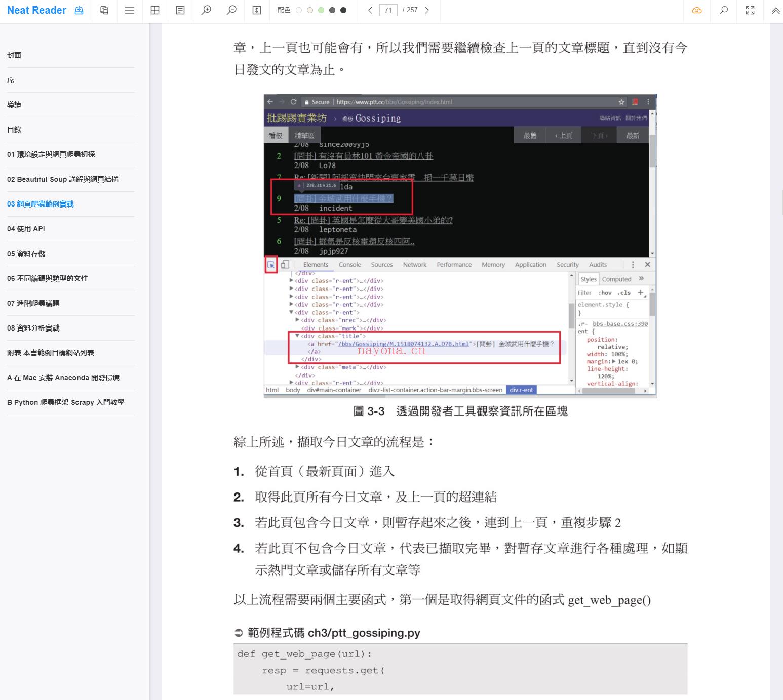Click the orange cloud sync icon
783x700 pixels.
[x=697, y=10]
